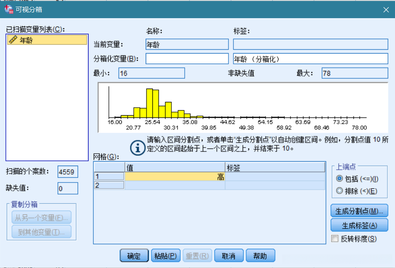Click the 取消 button
Screen dimensions: 395x268
click(x=229, y=255)
